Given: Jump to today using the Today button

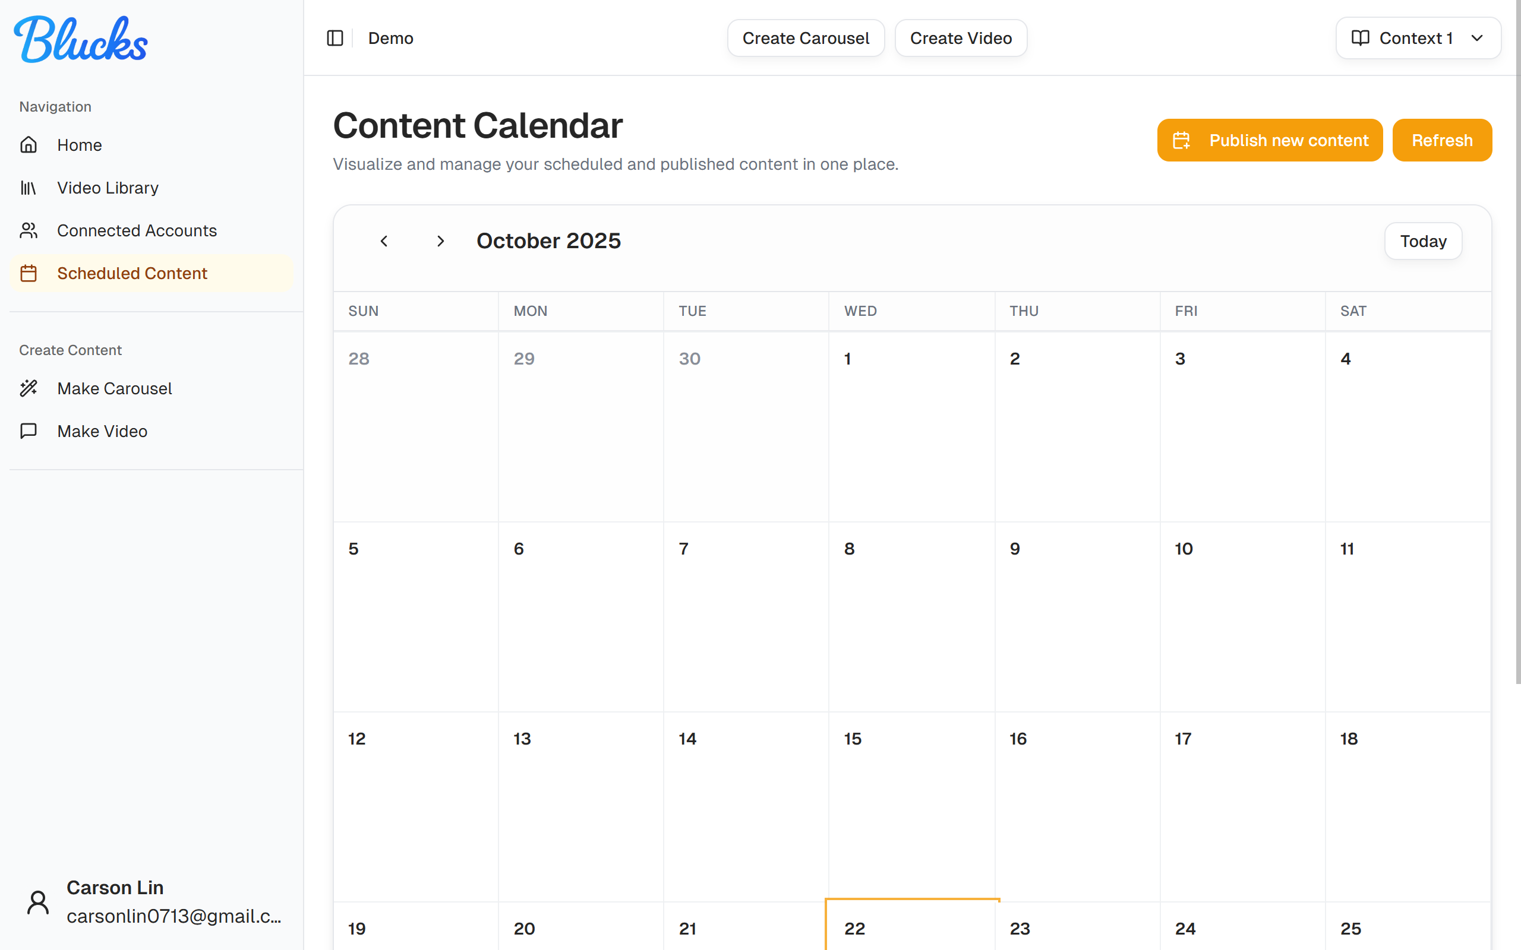Looking at the screenshot, I should coord(1423,240).
